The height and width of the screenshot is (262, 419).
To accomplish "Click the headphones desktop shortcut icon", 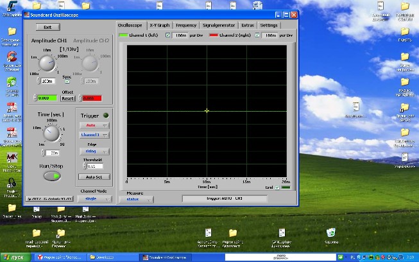I will [12, 183].
